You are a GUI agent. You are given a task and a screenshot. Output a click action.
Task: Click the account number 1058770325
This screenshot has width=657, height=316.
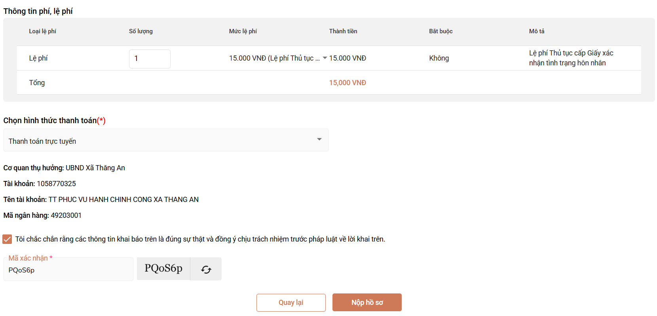pyautogui.click(x=56, y=184)
